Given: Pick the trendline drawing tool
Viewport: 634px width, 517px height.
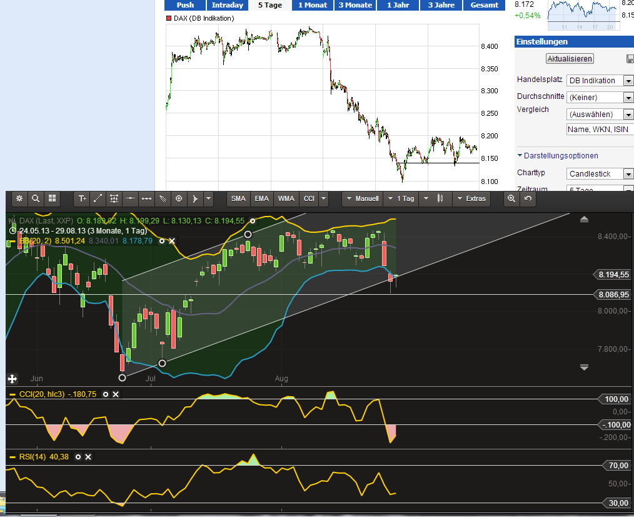Looking at the screenshot, I should pos(98,198).
